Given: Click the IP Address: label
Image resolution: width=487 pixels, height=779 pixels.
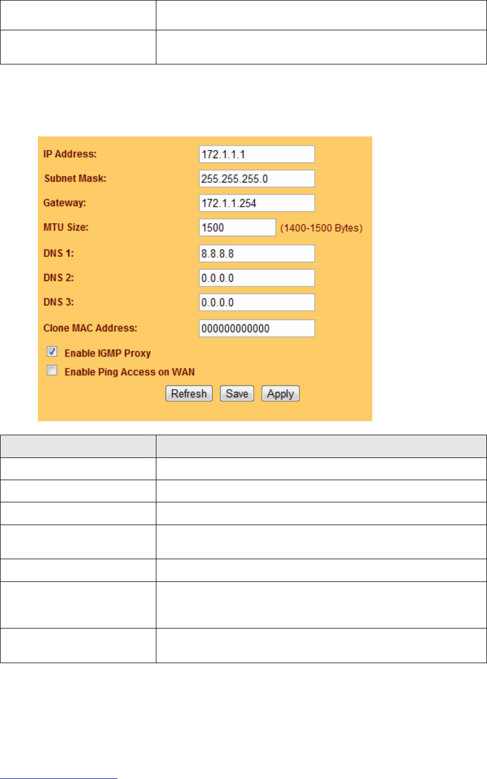Looking at the screenshot, I should pyautogui.click(x=70, y=154).
